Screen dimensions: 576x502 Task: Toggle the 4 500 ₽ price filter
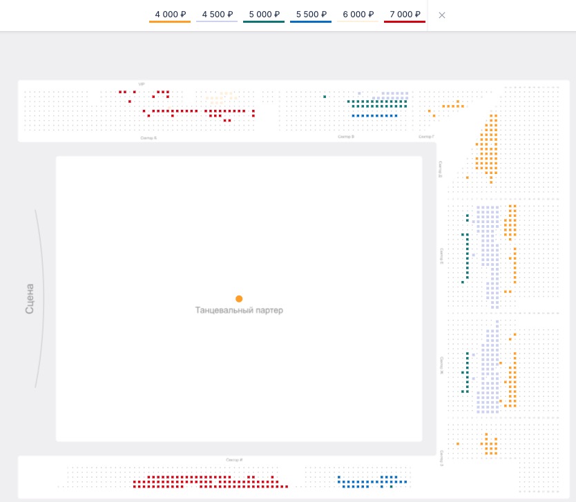pos(216,15)
